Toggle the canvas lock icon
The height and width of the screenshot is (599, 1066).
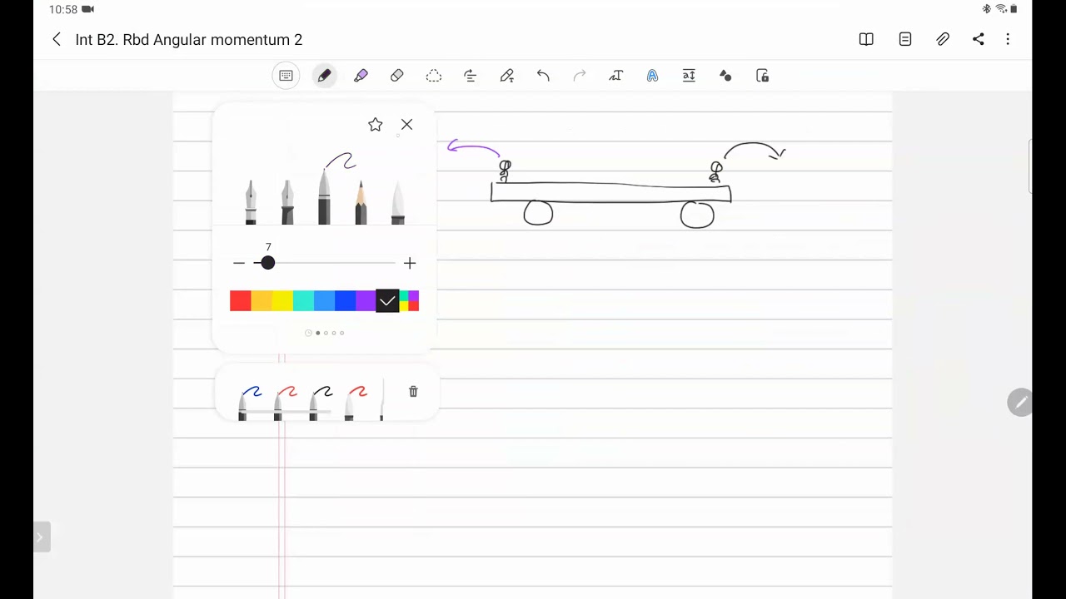click(x=762, y=76)
